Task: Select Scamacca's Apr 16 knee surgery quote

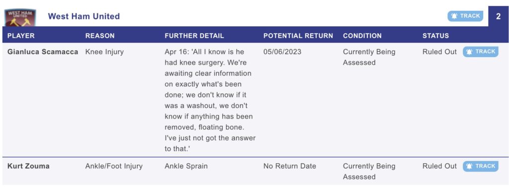Action: click(210, 100)
